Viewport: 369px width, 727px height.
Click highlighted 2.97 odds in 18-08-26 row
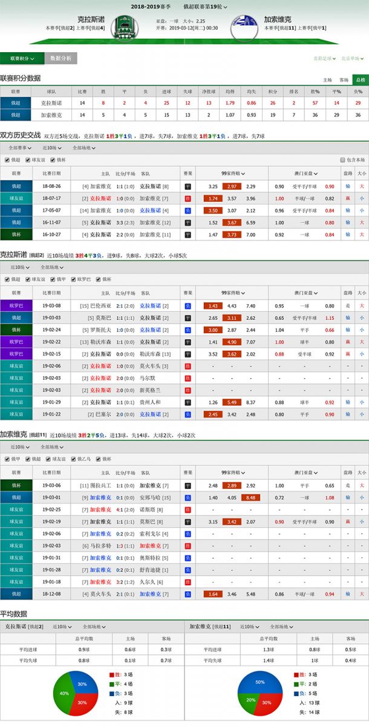(x=232, y=186)
